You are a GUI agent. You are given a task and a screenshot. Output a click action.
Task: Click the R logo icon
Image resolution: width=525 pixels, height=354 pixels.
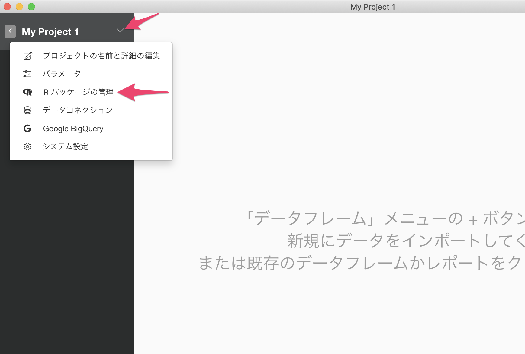[27, 92]
